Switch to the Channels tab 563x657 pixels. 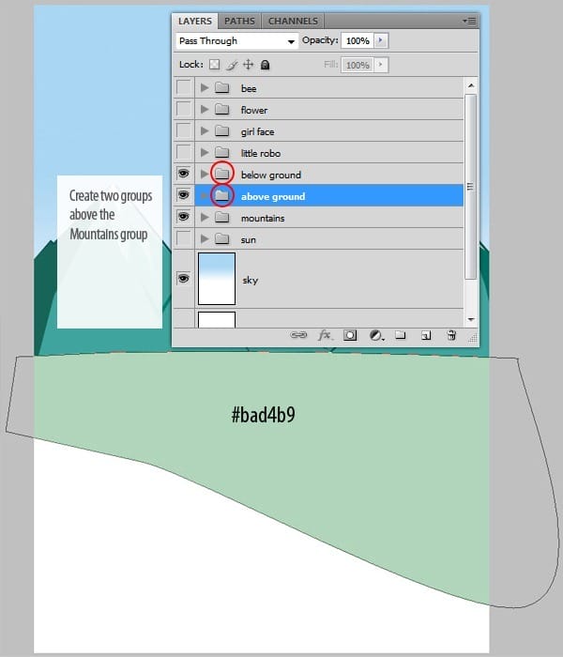(292, 21)
